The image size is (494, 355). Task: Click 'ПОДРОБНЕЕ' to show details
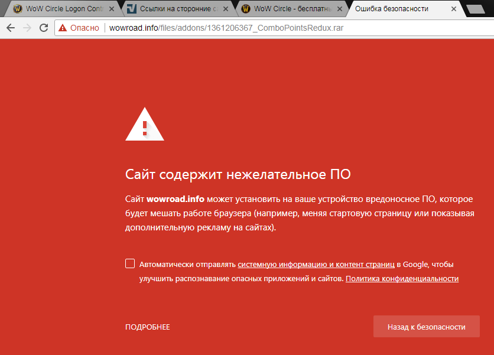click(x=148, y=327)
